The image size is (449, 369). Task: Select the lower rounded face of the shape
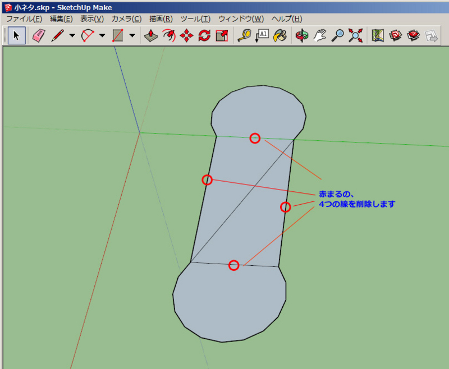coord(230,302)
